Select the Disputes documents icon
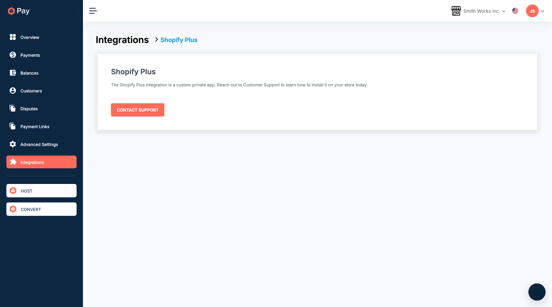The height and width of the screenshot is (307, 552). [x=13, y=108]
